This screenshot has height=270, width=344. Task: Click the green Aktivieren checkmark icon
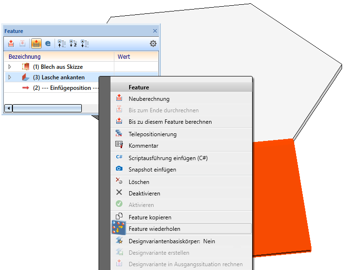[x=119, y=204]
